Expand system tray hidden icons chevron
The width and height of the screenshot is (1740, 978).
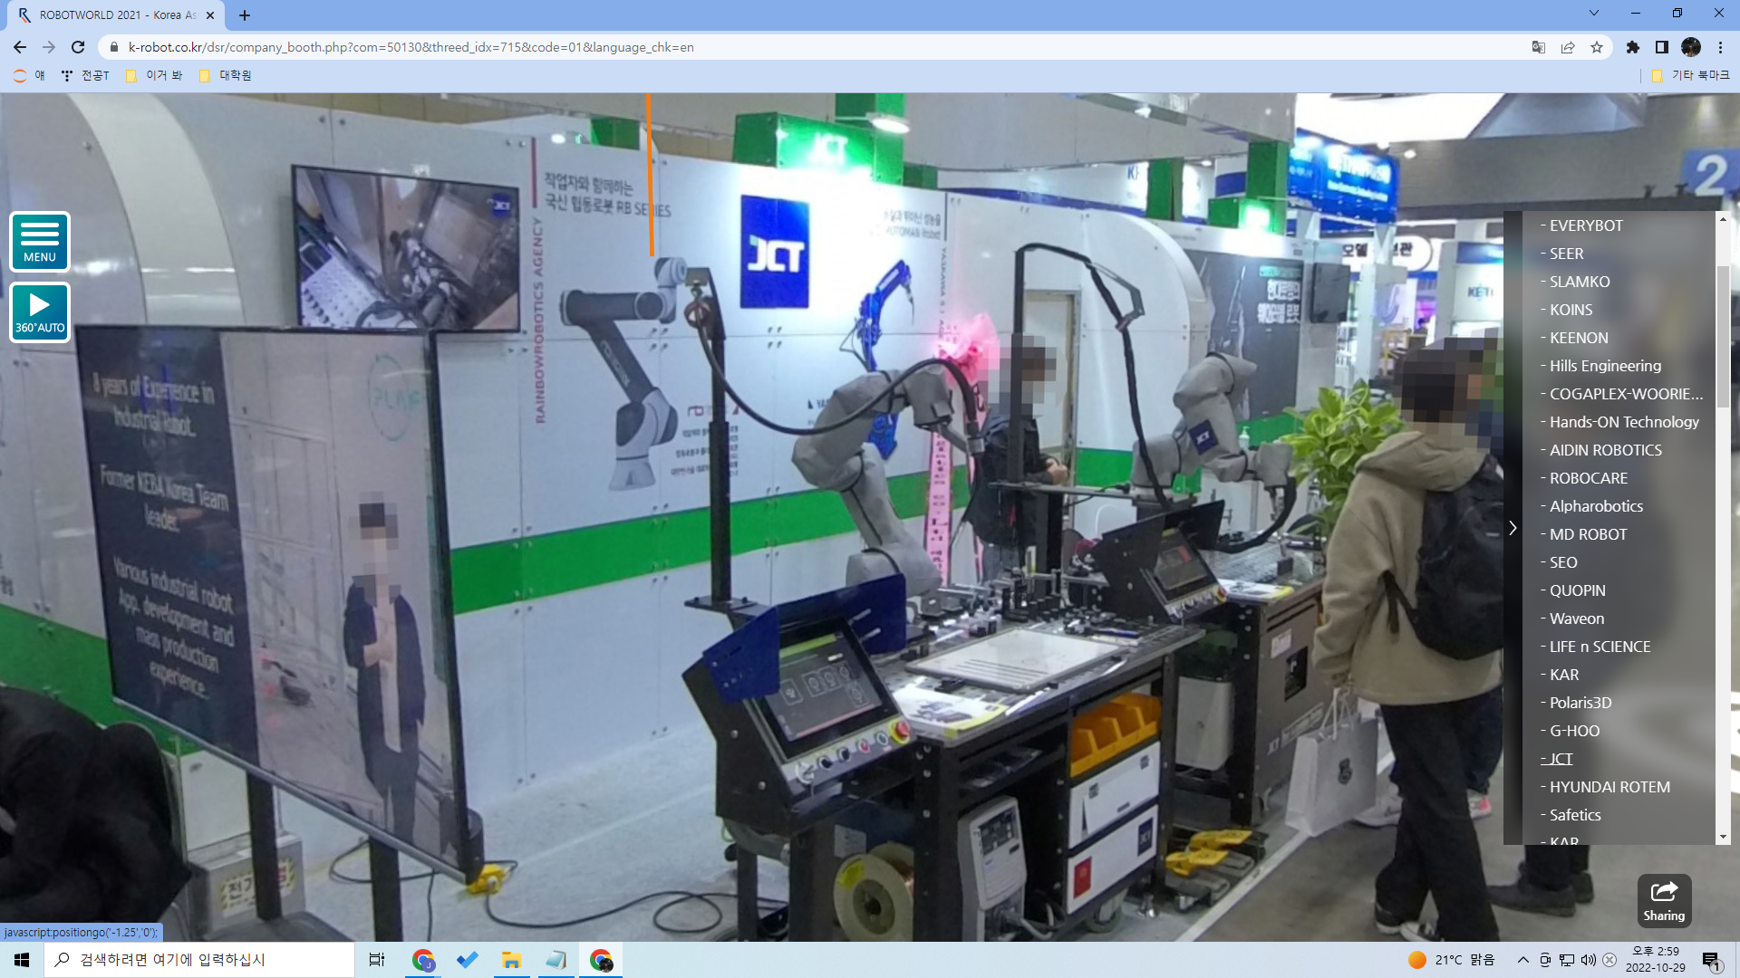click(1522, 960)
